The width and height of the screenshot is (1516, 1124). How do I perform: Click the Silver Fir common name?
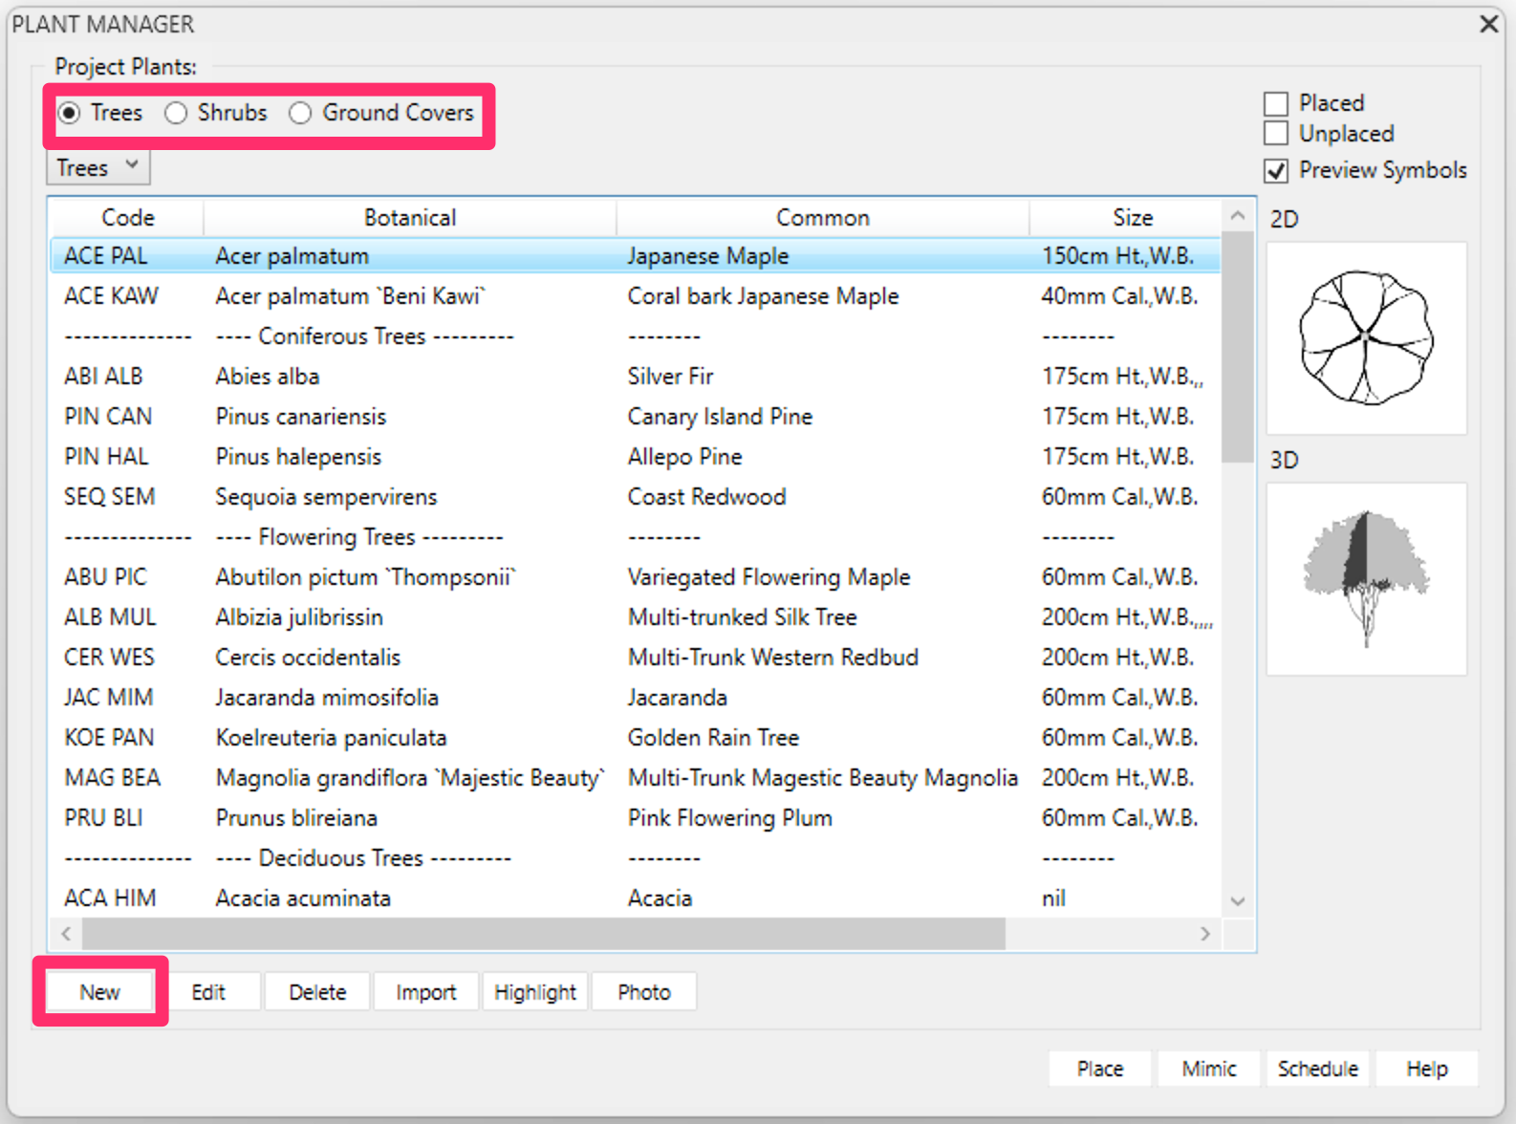click(x=670, y=377)
